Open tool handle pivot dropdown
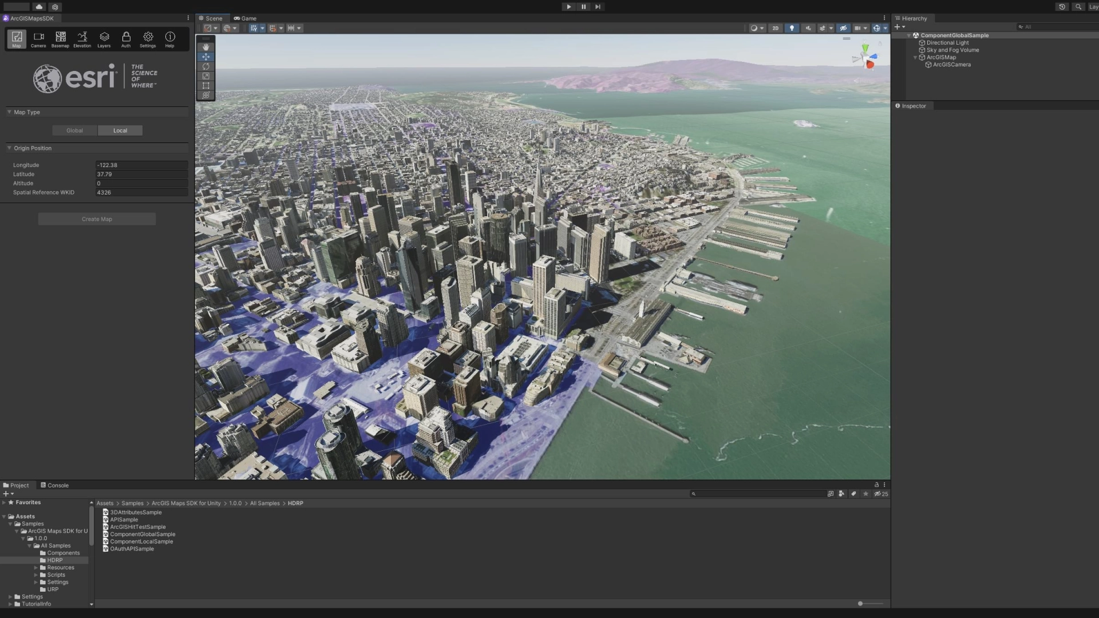 [211, 28]
